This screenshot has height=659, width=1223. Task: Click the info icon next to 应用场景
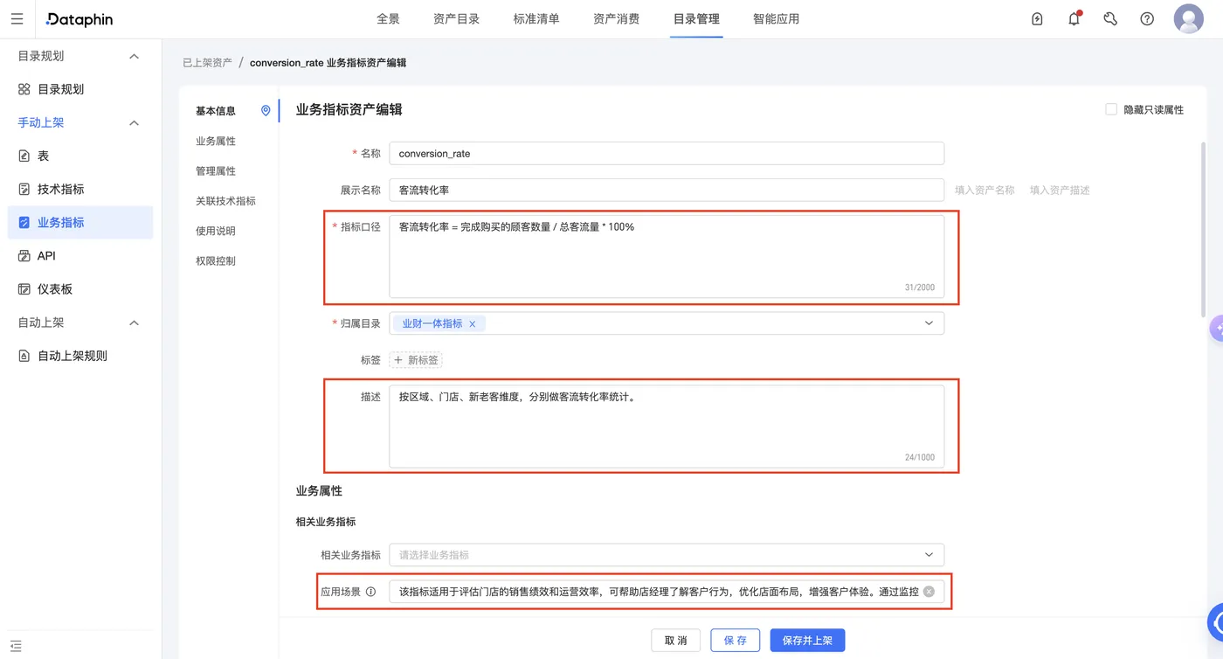pyautogui.click(x=370, y=592)
